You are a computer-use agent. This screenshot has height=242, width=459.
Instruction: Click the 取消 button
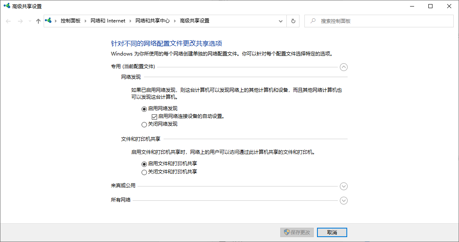pyautogui.click(x=332, y=232)
